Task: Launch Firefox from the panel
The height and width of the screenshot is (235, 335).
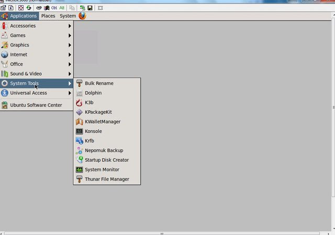Action: point(82,16)
